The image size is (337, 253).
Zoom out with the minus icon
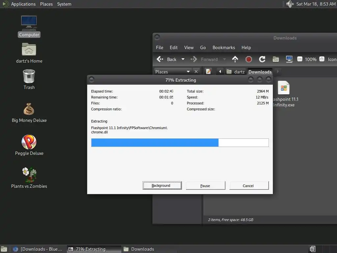[300, 59]
